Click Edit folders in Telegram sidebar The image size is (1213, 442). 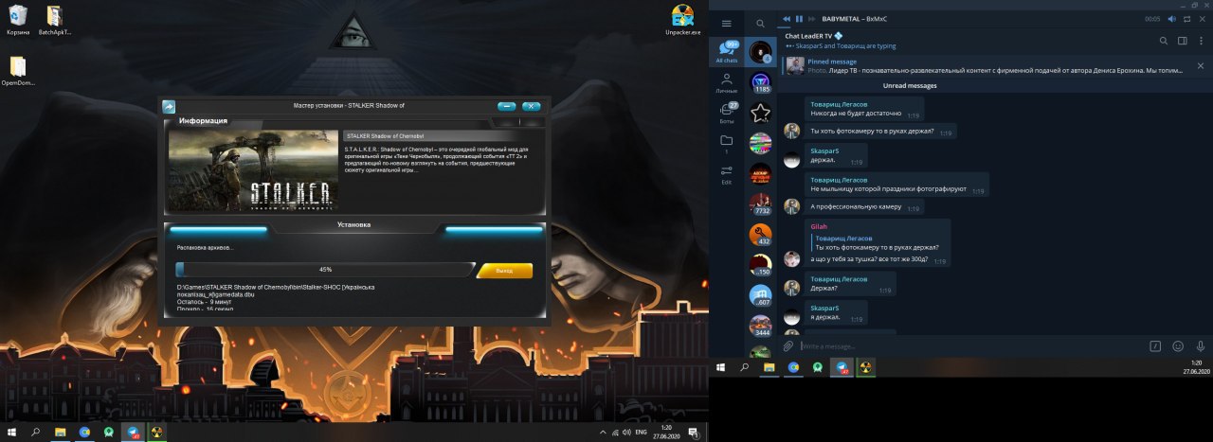727,175
